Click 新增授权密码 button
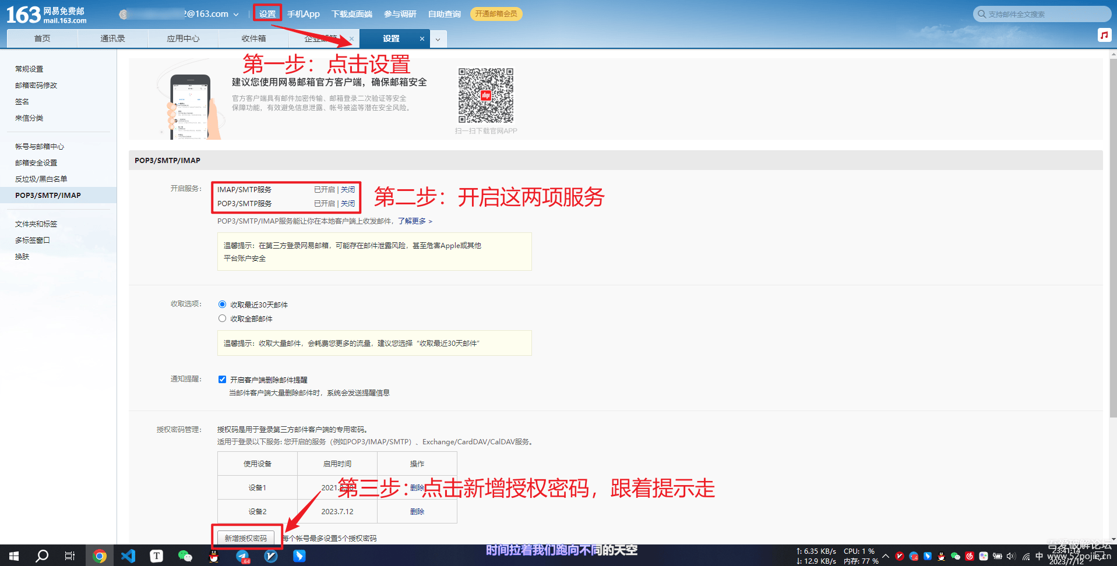This screenshot has height=566, width=1117. pos(246,538)
